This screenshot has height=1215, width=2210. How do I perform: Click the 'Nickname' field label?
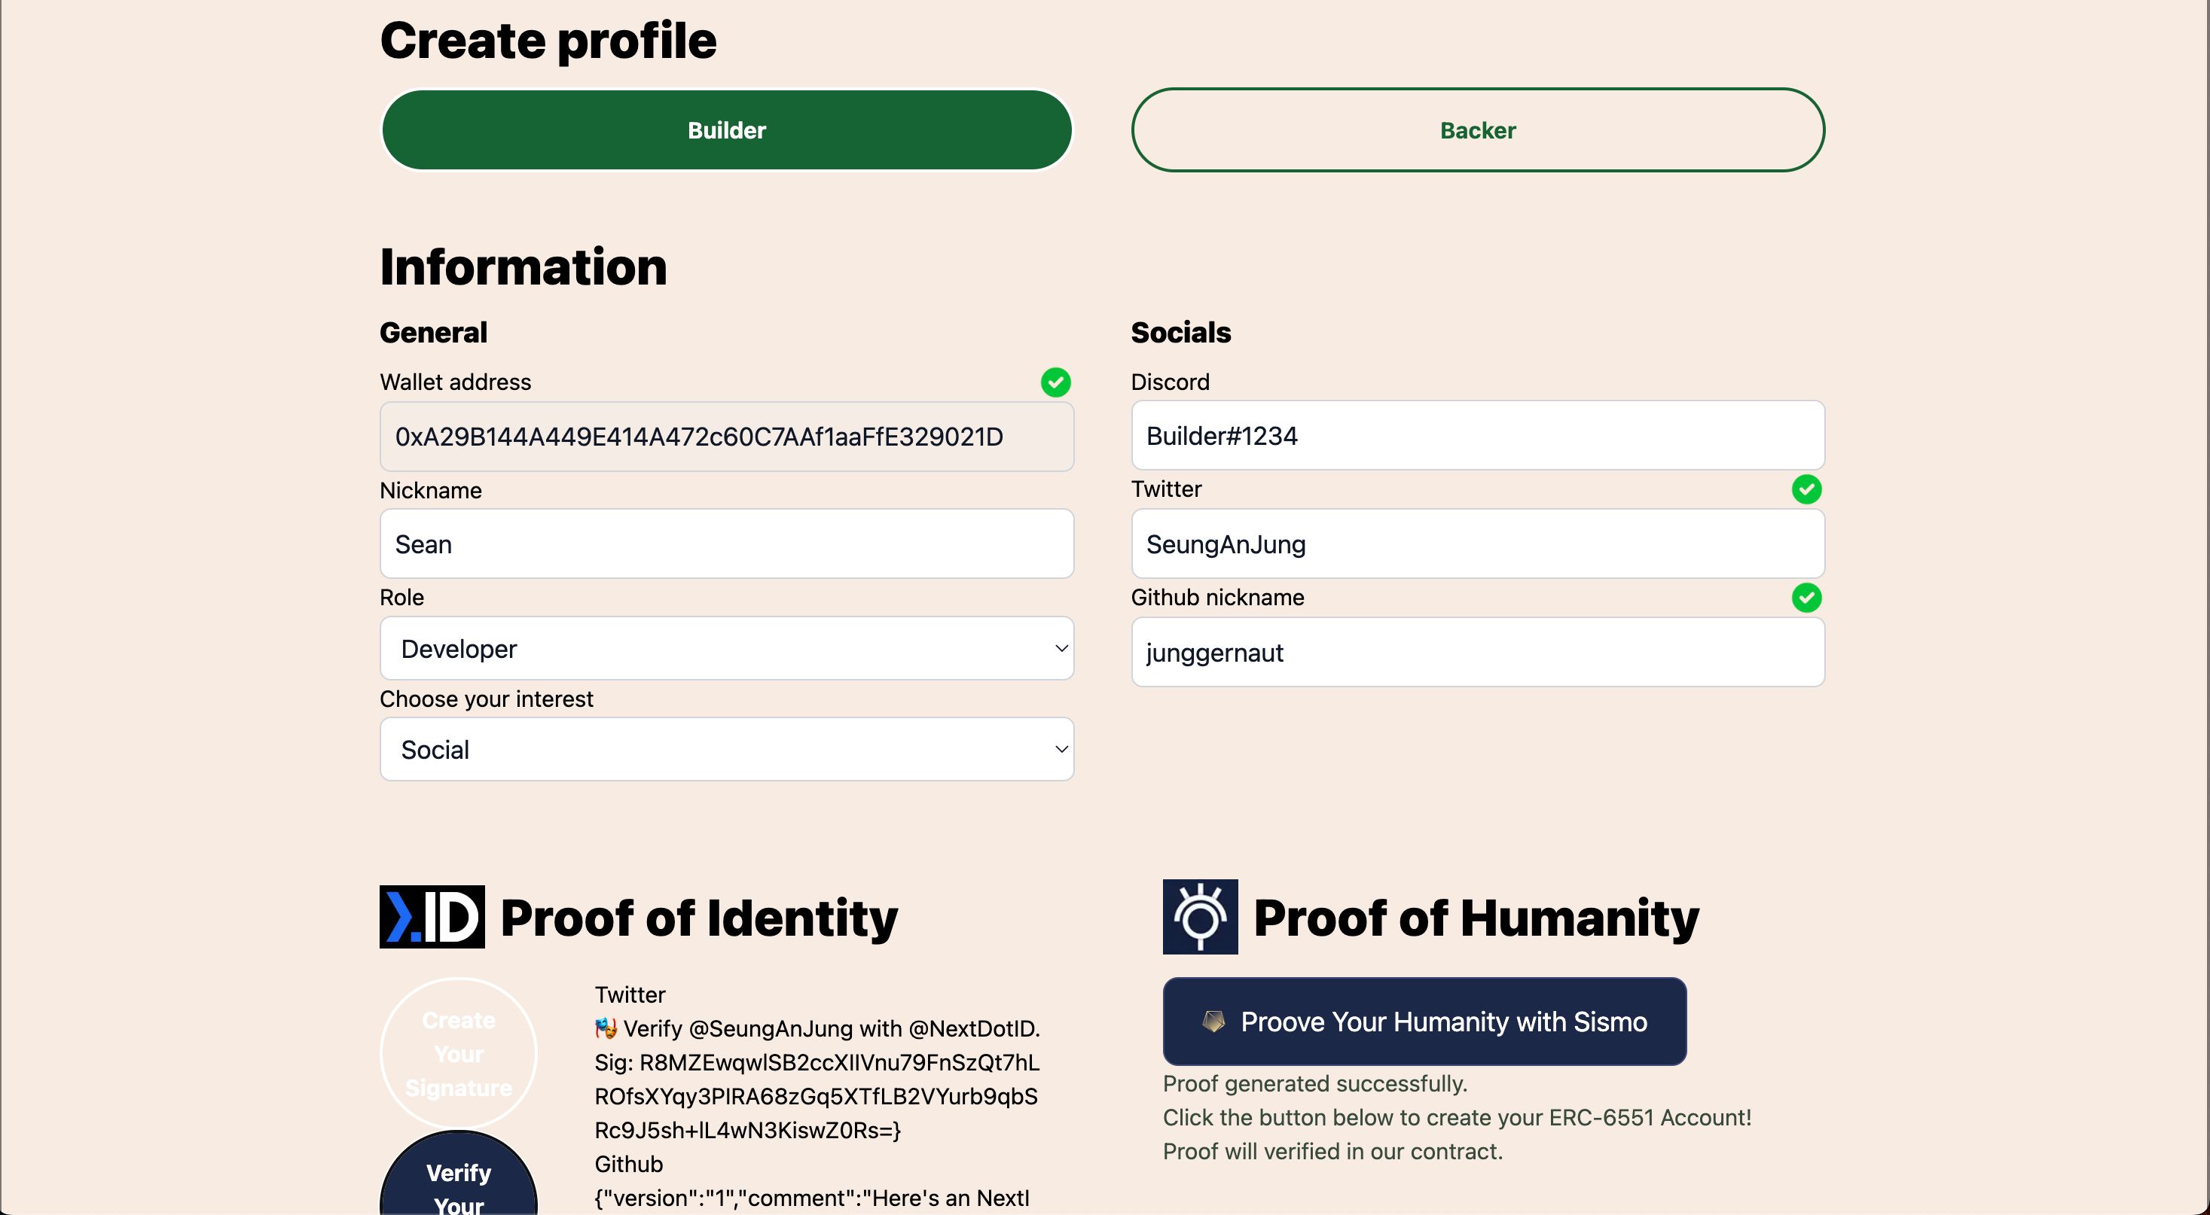pyautogui.click(x=431, y=491)
